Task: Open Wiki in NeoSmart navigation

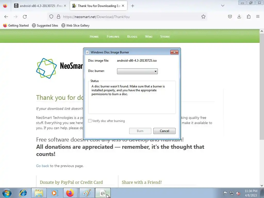Action: 149,37
